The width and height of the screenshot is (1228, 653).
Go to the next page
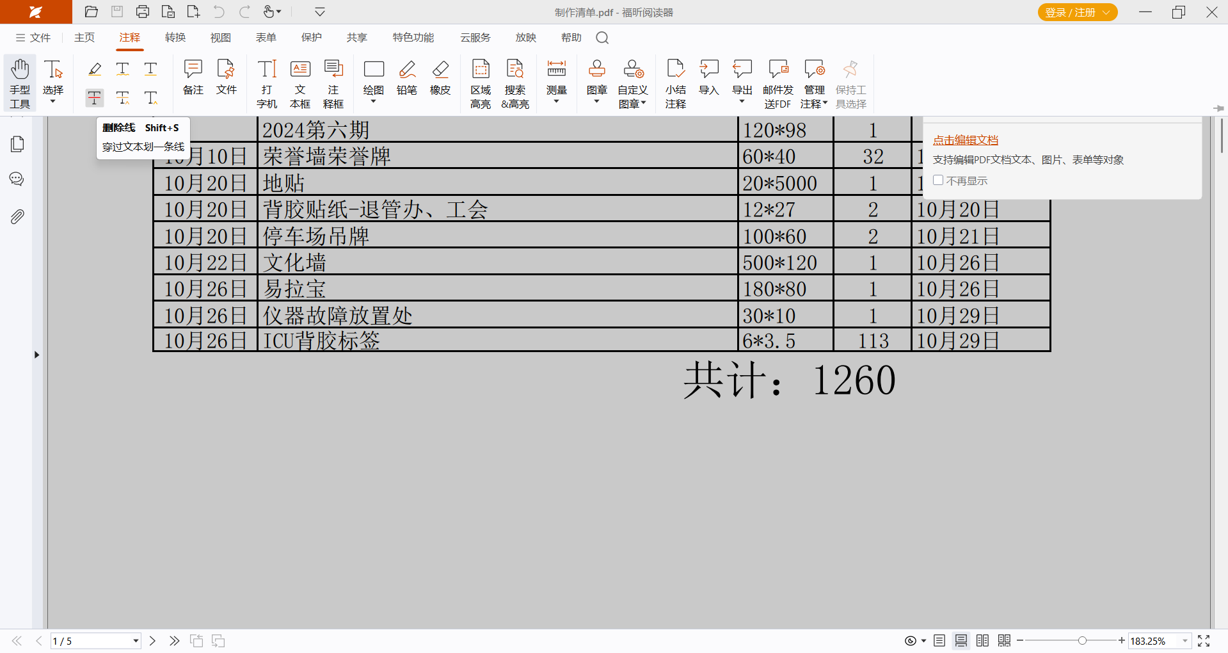click(x=152, y=641)
